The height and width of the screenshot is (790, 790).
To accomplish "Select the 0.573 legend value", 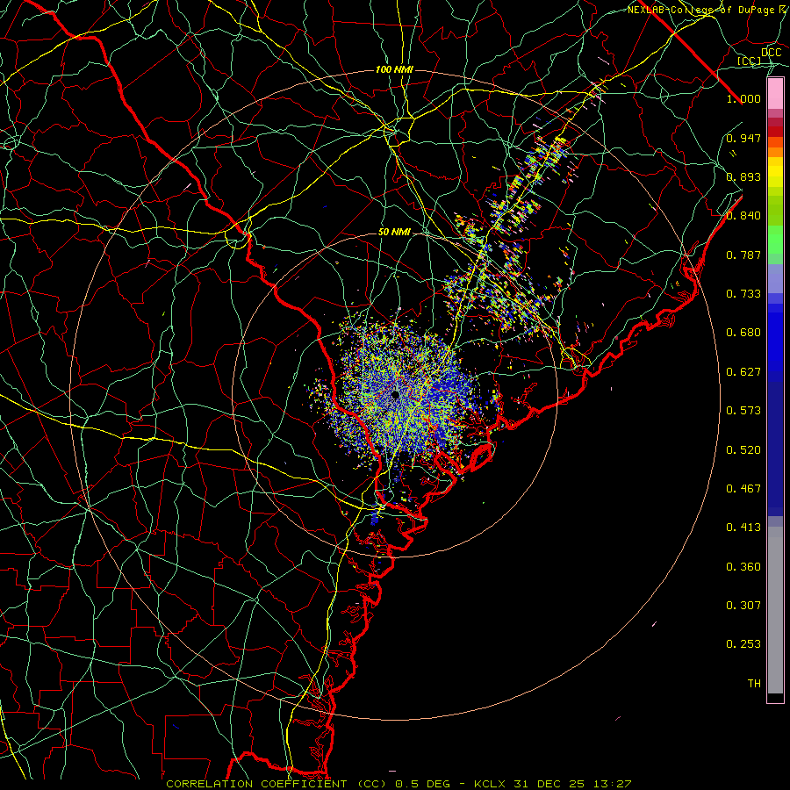I will click(743, 411).
